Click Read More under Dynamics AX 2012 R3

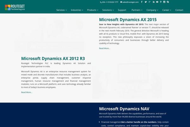(x=27, y=92)
